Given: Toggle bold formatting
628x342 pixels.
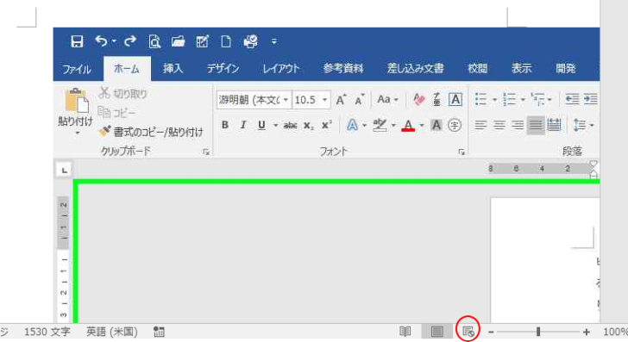Looking at the screenshot, I should click(225, 125).
